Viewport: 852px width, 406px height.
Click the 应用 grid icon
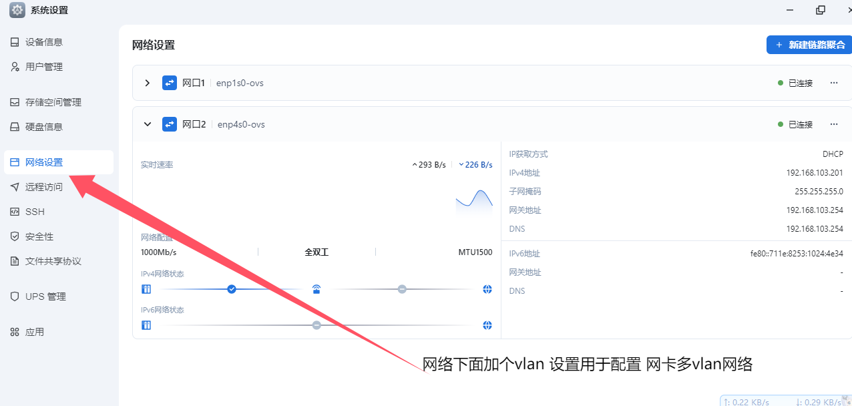pos(15,332)
